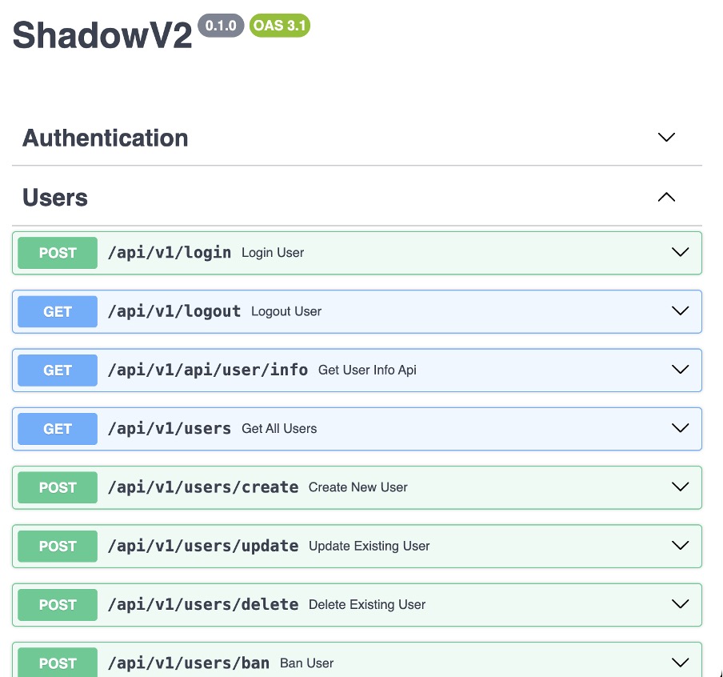Click the POST badge on /api/v1/users/delete

57,605
